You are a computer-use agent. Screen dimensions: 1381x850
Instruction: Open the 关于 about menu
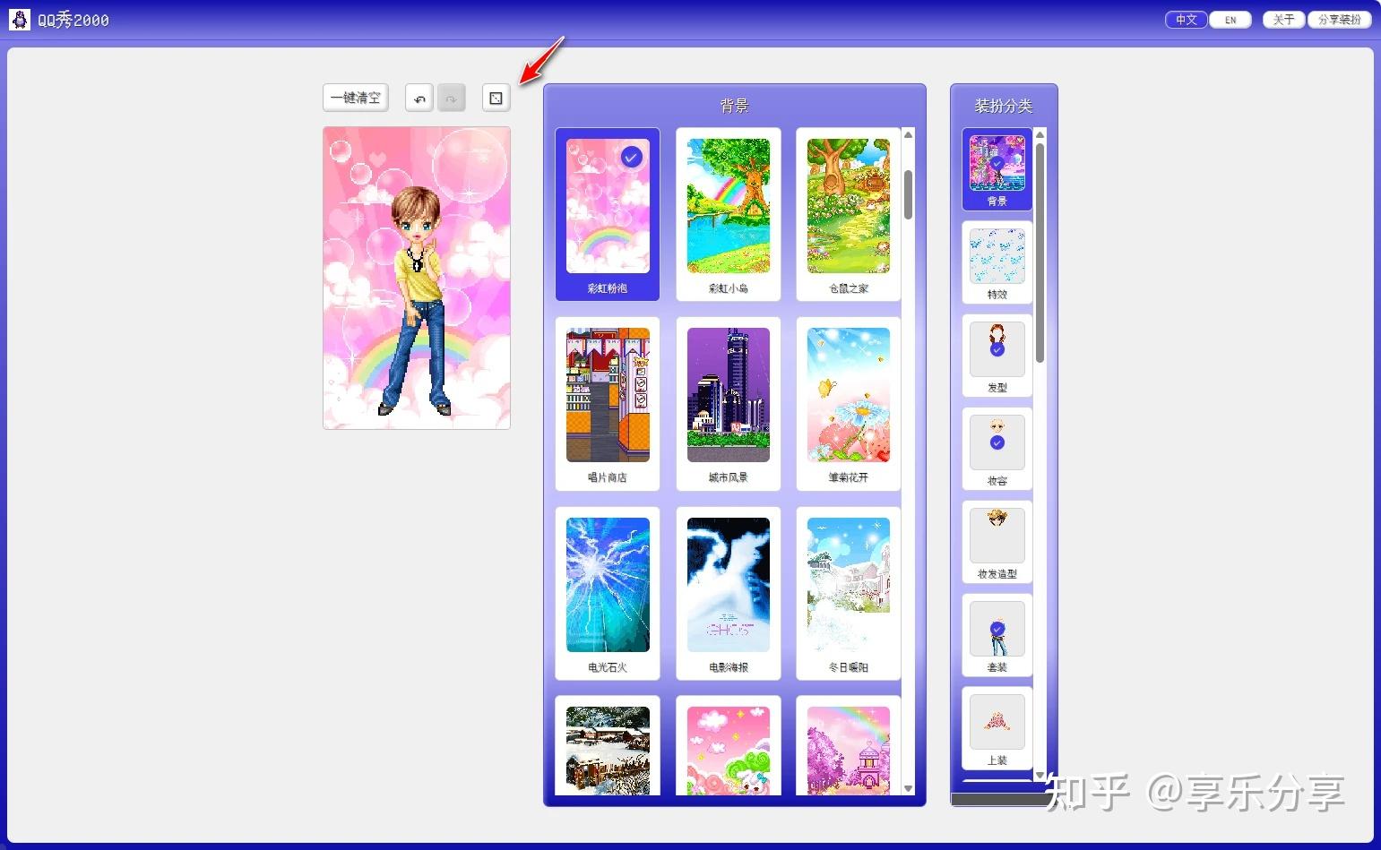click(1283, 20)
